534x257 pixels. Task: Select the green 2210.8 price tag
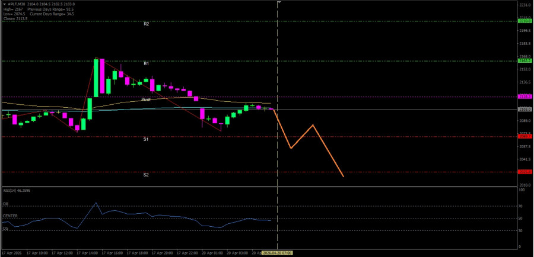pos(524,21)
